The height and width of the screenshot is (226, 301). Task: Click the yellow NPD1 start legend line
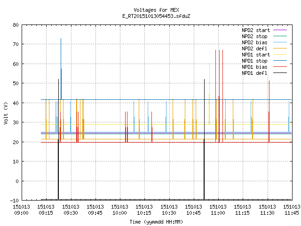pos(280,55)
